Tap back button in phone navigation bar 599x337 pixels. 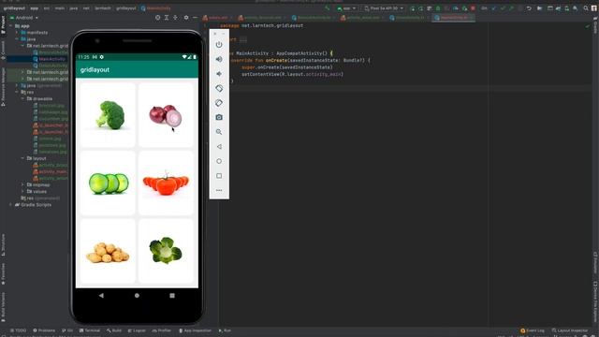click(101, 296)
